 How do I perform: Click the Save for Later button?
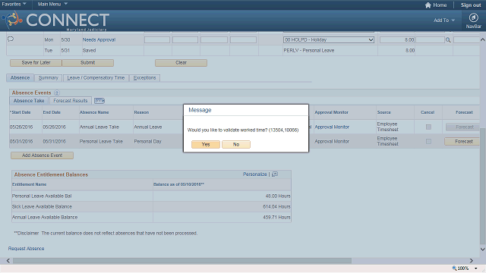36,62
